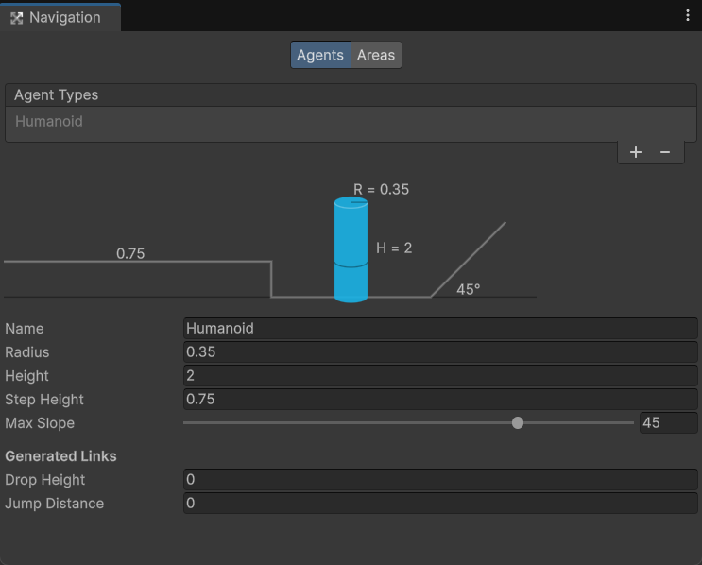Switch to the Areas view

coord(376,55)
